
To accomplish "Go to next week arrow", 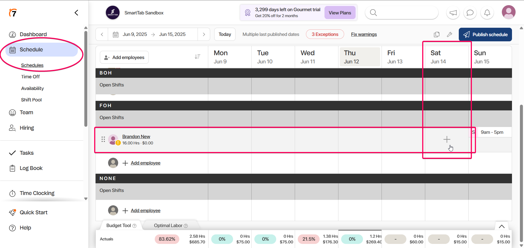I will point(204,35).
